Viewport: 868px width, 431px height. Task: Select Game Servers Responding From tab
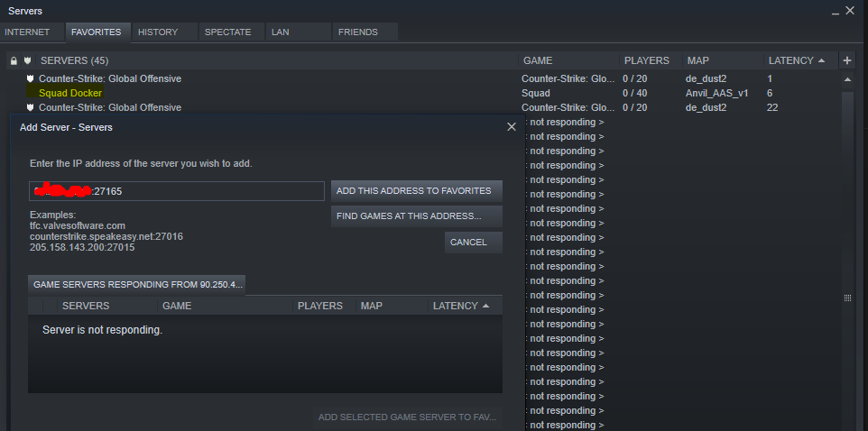pos(137,285)
